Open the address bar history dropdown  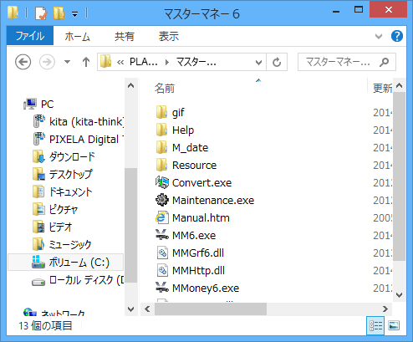[x=258, y=62]
